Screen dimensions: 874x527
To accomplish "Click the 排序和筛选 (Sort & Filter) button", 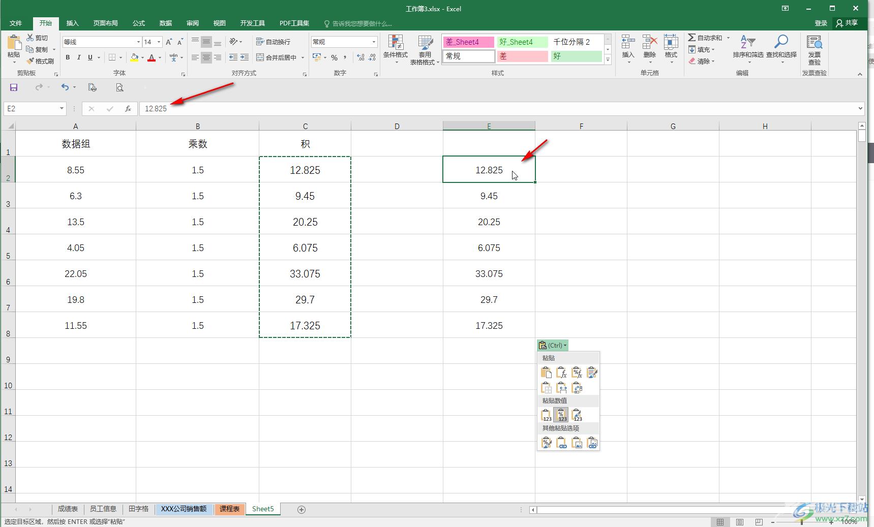I will pos(747,50).
